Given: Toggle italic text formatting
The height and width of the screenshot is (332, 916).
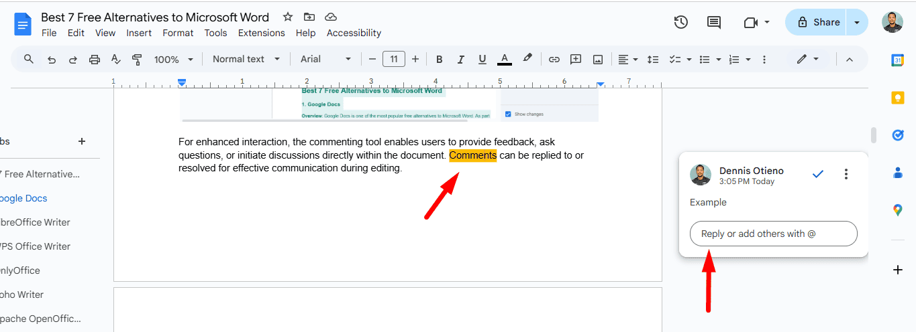Looking at the screenshot, I should 460,59.
